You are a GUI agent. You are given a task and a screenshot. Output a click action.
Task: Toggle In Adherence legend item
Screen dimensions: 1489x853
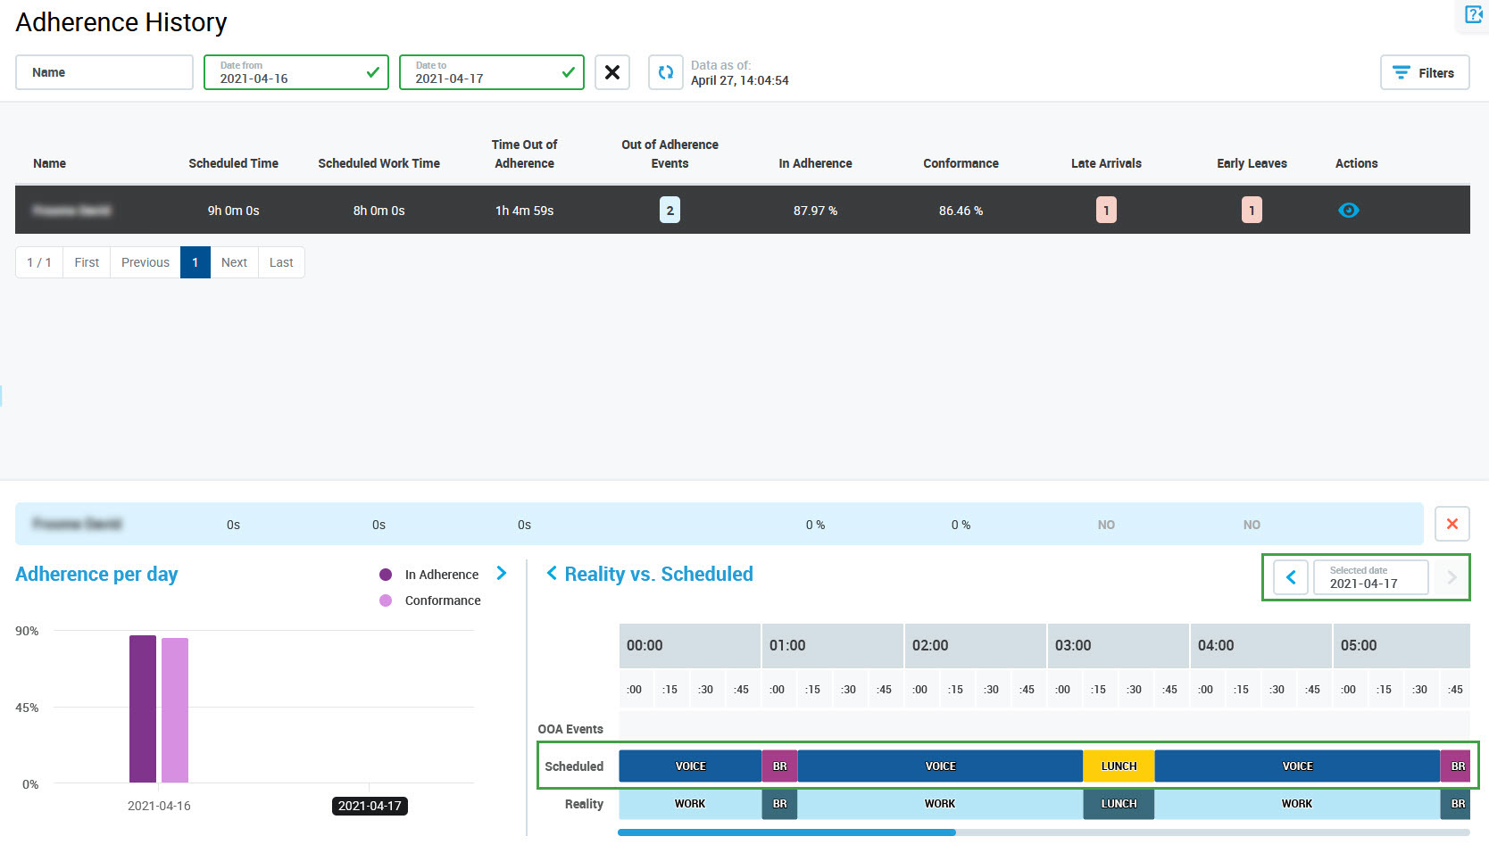[431, 575]
